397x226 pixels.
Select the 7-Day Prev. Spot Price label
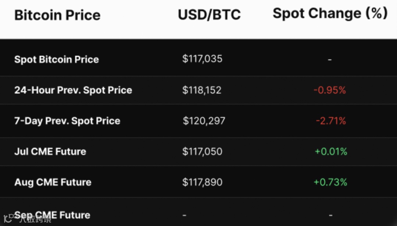(x=67, y=121)
